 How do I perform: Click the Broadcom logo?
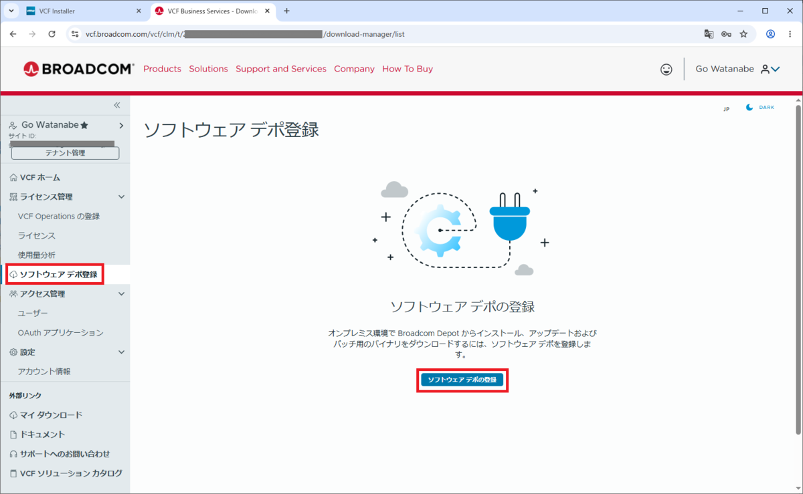[78, 69]
